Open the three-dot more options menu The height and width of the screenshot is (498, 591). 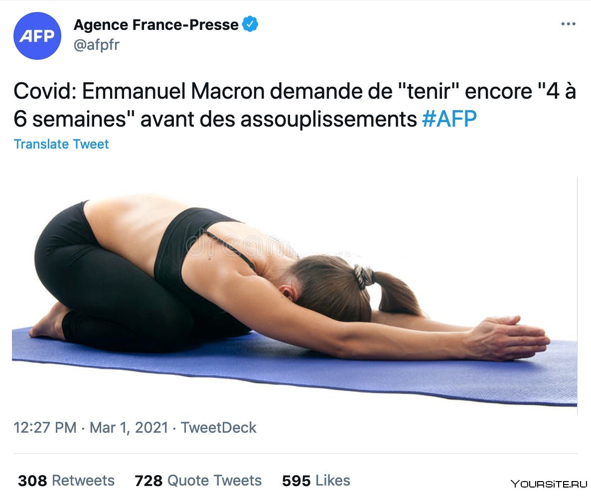568,24
